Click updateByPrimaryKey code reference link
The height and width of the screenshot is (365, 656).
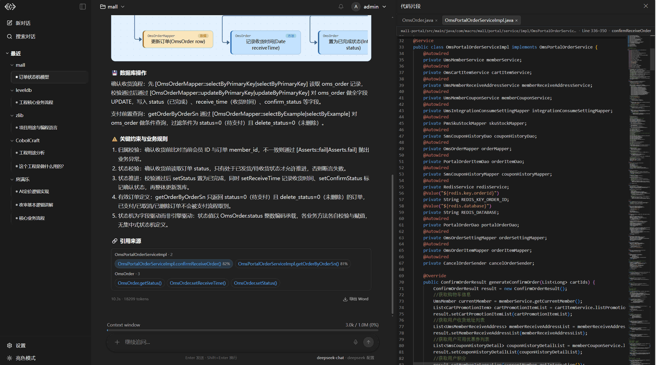pos(230,93)
